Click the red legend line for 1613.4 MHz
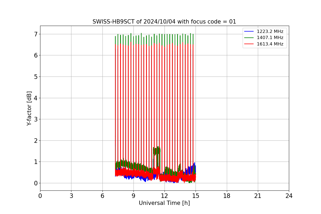 click(249, 44)
